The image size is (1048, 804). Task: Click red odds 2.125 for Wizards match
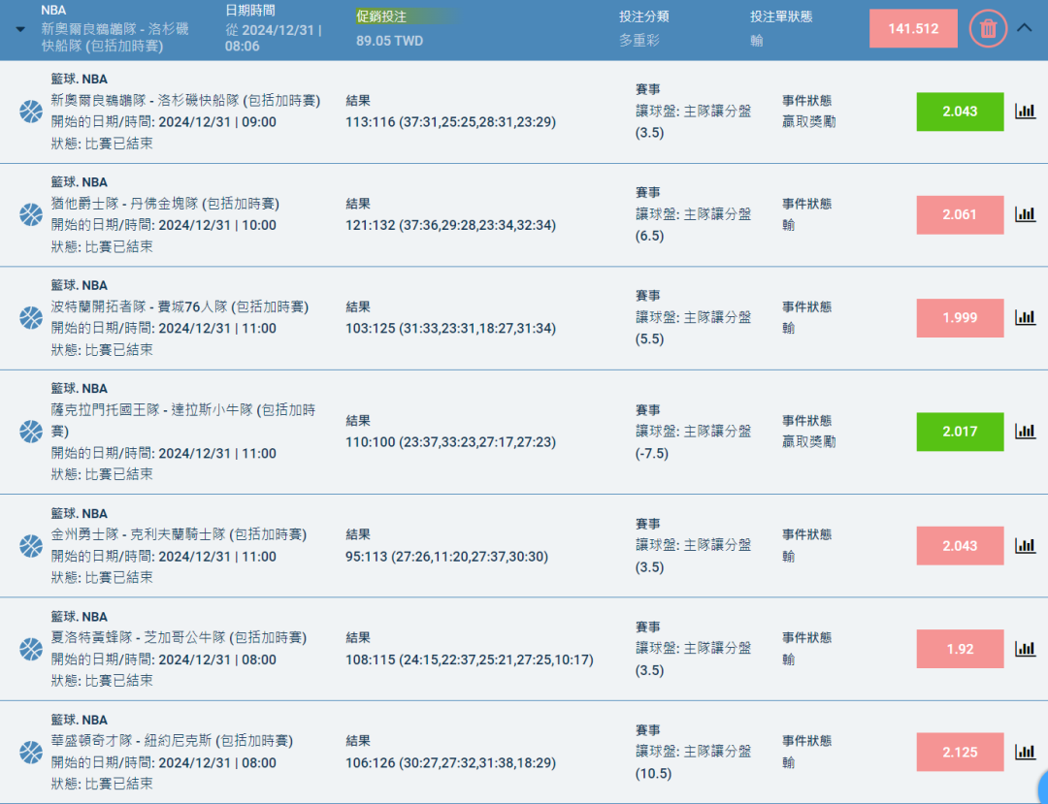pyautogui.click(x=960, y=752)
